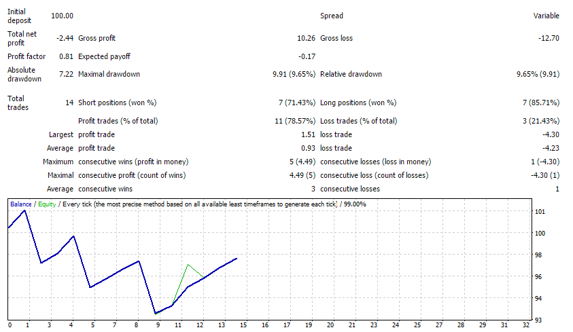This screenshot has width=573, height=332.
Task: Select the largest profit trade value 1.51
Action: tap(308, 134)
